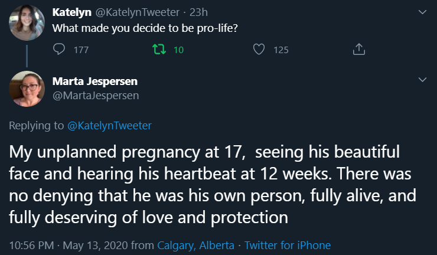This screenshot has width=437, height=255.
Task: Retweet Katelyn's tweet using the arrows icon
Action: click(x=158, y=50)
